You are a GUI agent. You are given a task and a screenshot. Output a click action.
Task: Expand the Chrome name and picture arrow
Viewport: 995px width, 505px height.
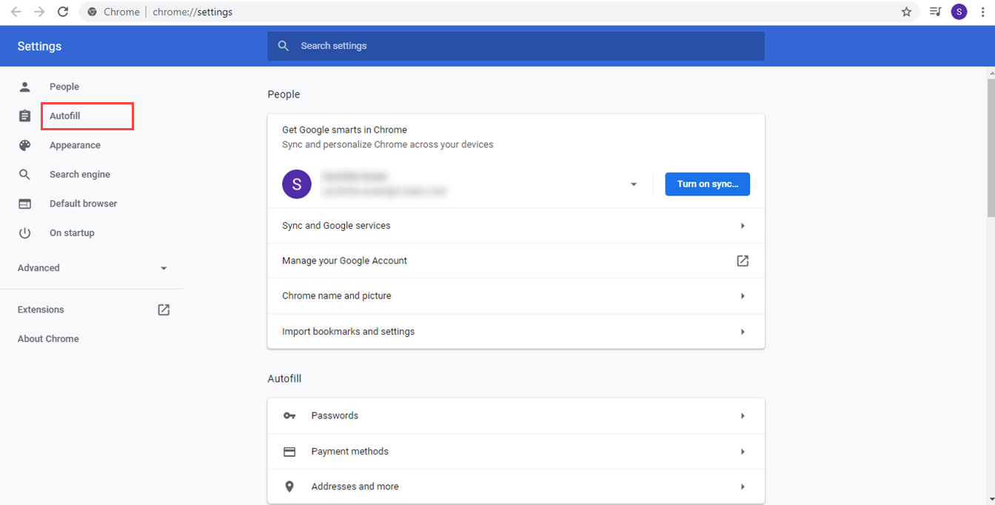click(x=743, y=296)
